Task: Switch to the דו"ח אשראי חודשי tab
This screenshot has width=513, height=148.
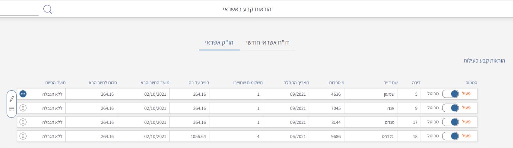Action: (x=268, y=43)
